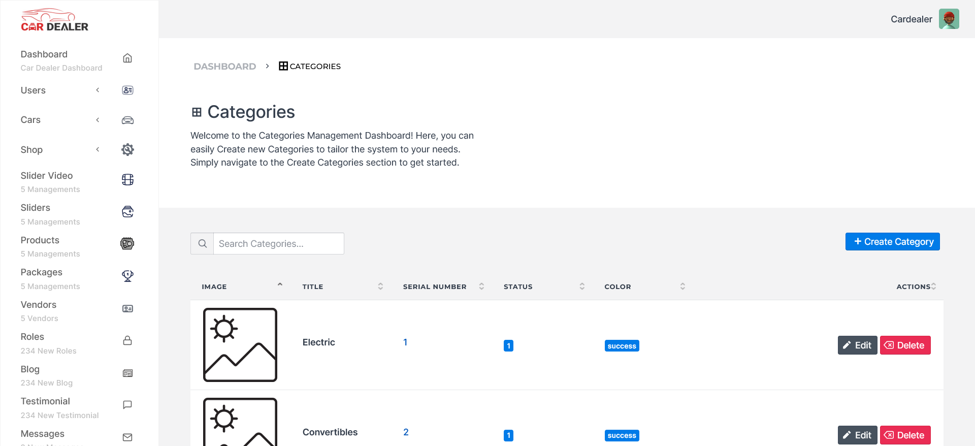Delete the Electric category
This screenshot has width=975, height=446.
(x=905, y=345)
